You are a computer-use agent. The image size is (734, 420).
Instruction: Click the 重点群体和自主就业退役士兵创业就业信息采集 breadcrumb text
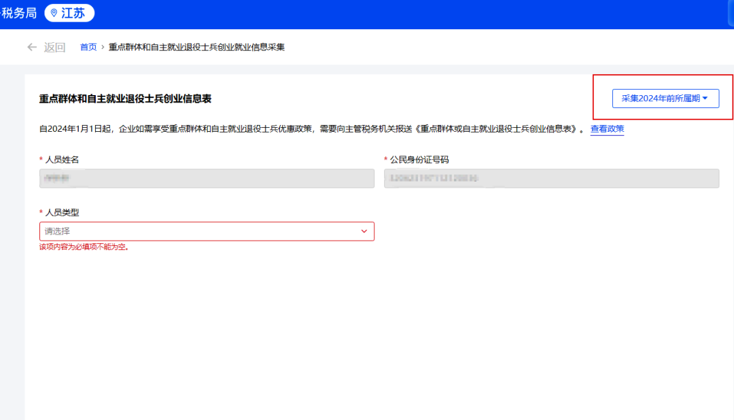[x=196, y=48]
